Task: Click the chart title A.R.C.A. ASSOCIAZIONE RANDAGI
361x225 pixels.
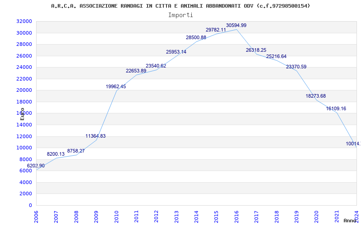Action: (181, 6)
